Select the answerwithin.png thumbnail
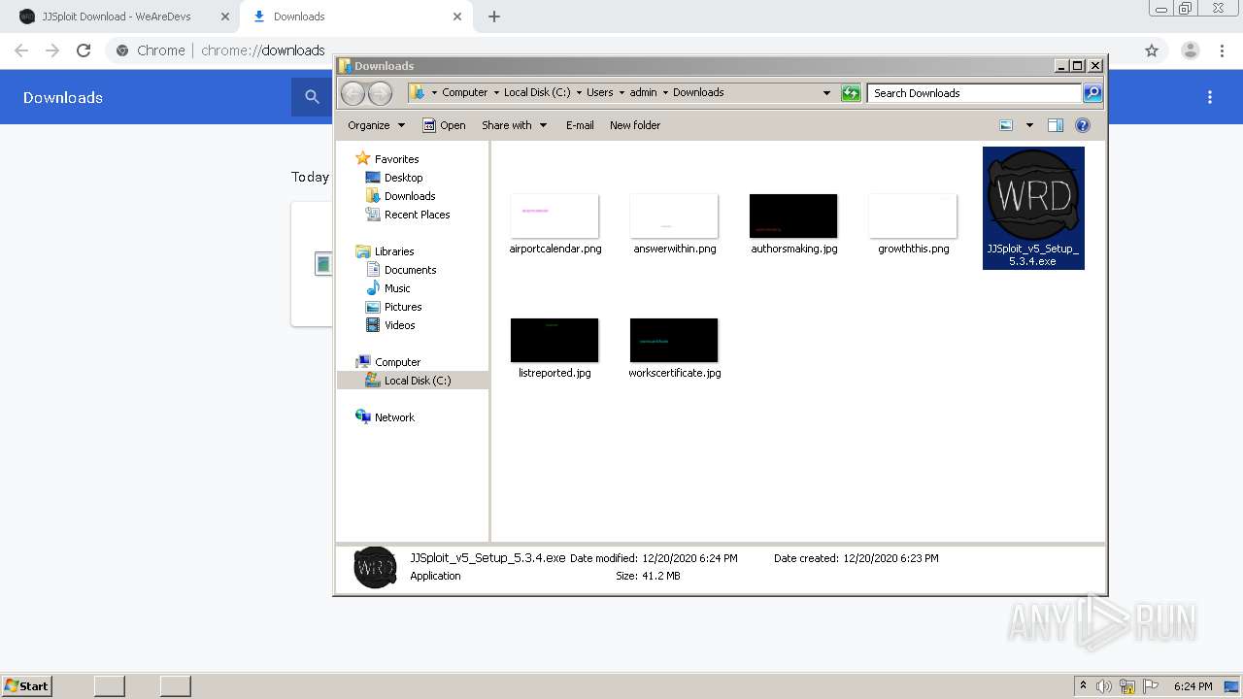1243x699 pixels. click(x=674, y=216)
